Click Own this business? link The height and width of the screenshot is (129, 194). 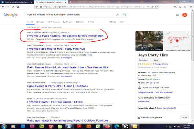[x=164, y=92]
